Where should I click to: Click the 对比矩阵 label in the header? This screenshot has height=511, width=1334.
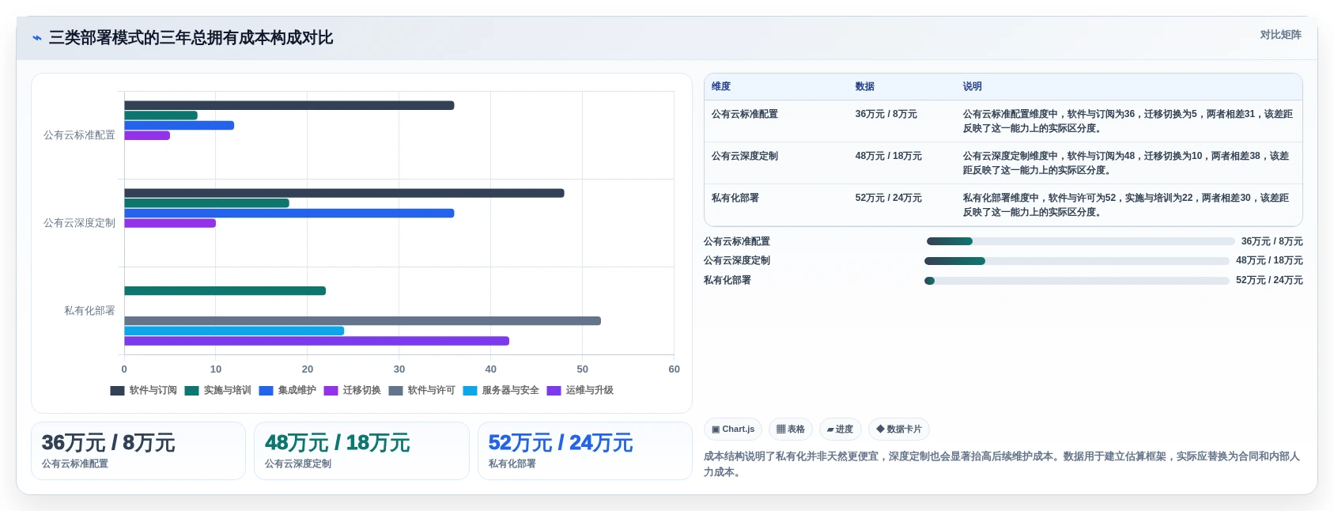1280,35
